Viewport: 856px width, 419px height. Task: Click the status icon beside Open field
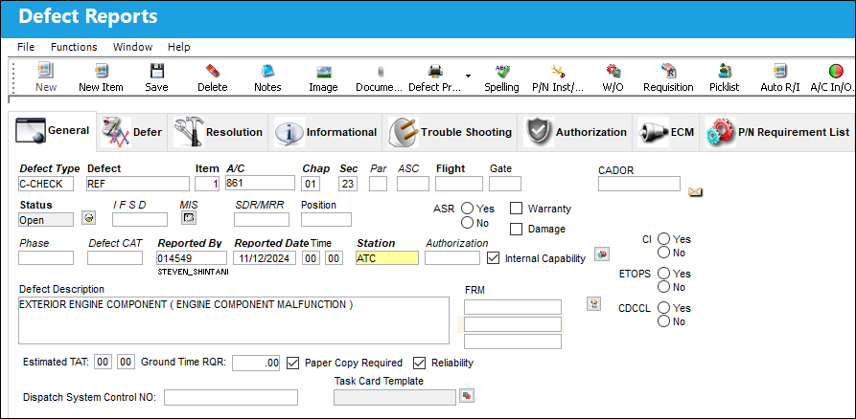pyautogui.click(x=88, y=218)
